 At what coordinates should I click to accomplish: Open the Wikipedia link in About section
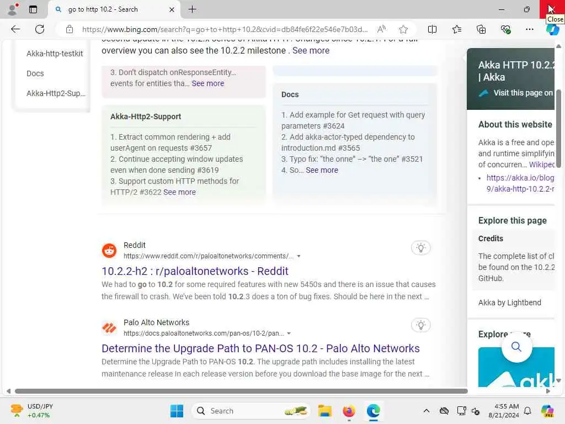(x=542, y=165)
